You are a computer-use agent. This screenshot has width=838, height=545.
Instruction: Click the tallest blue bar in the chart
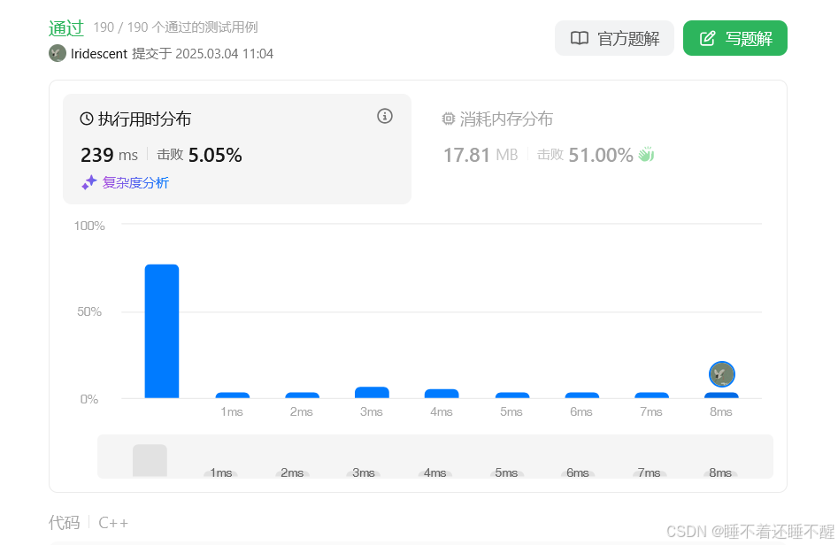tap(162, 331)
